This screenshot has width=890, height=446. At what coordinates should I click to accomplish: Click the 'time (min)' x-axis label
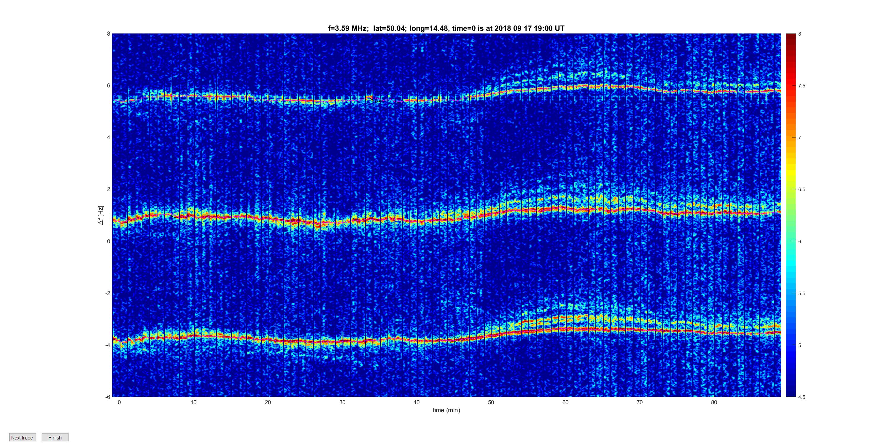click(446, 410)
